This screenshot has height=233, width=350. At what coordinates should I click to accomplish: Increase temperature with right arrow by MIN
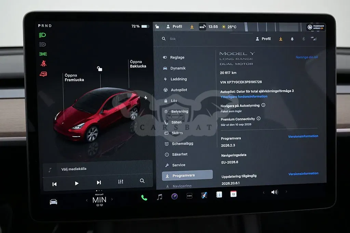(112, 199)
